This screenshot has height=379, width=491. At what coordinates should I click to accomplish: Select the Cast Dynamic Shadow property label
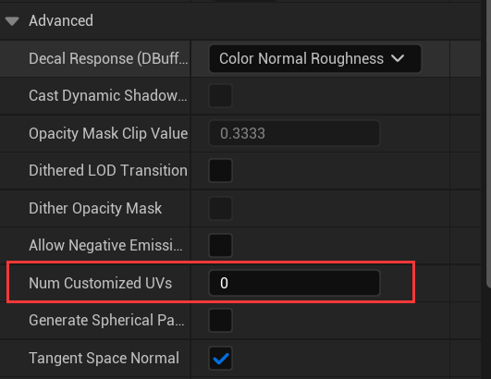point(107,95)
